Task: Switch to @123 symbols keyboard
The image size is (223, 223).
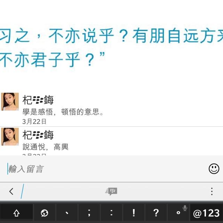Action: coord(207,213)
